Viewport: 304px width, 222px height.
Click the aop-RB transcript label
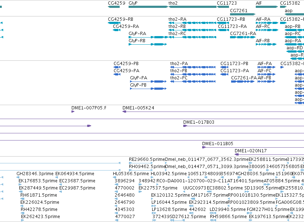point(293,26)
